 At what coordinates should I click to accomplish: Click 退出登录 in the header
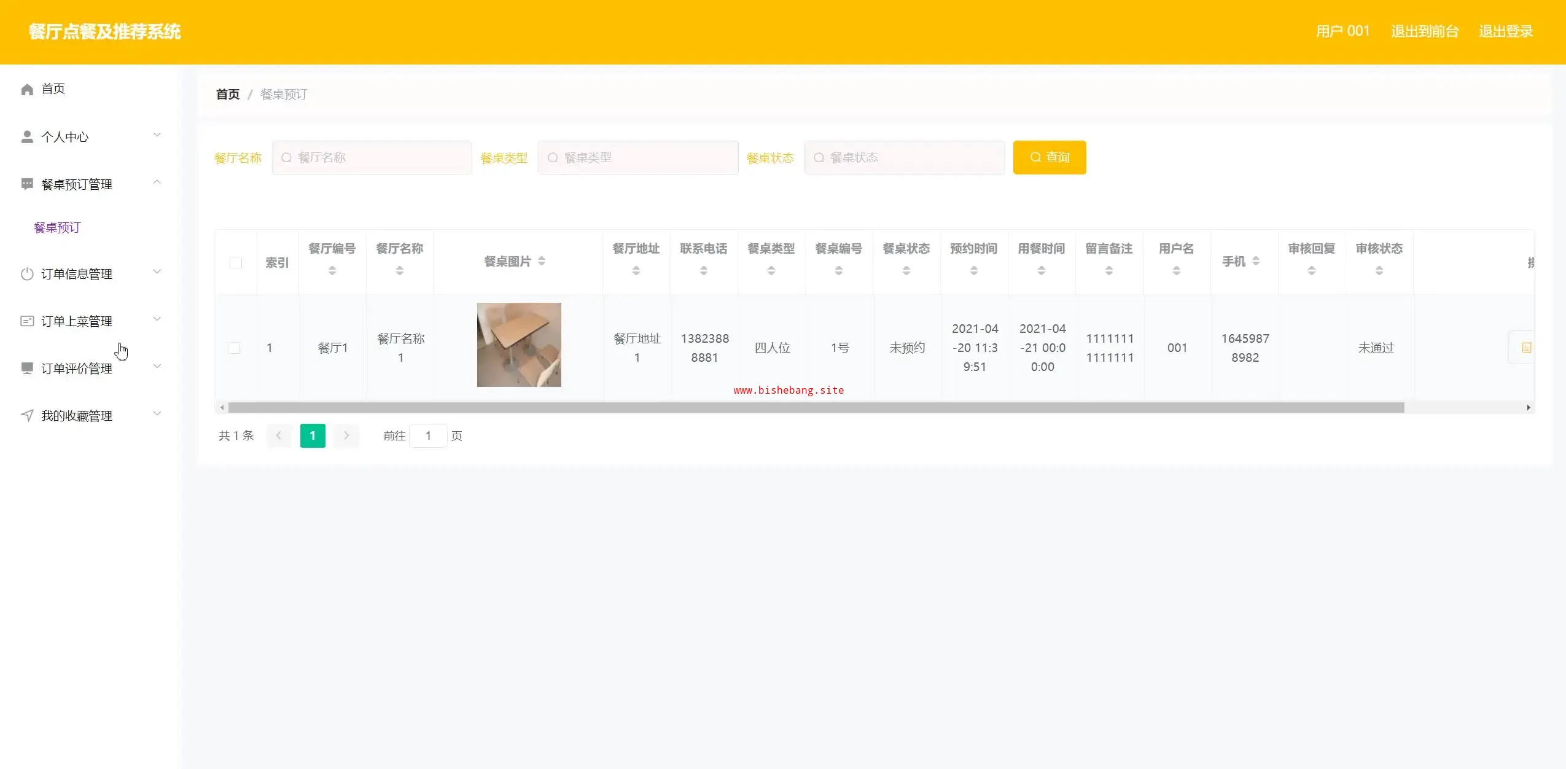pyautogui.click(x=1505, y=31)
